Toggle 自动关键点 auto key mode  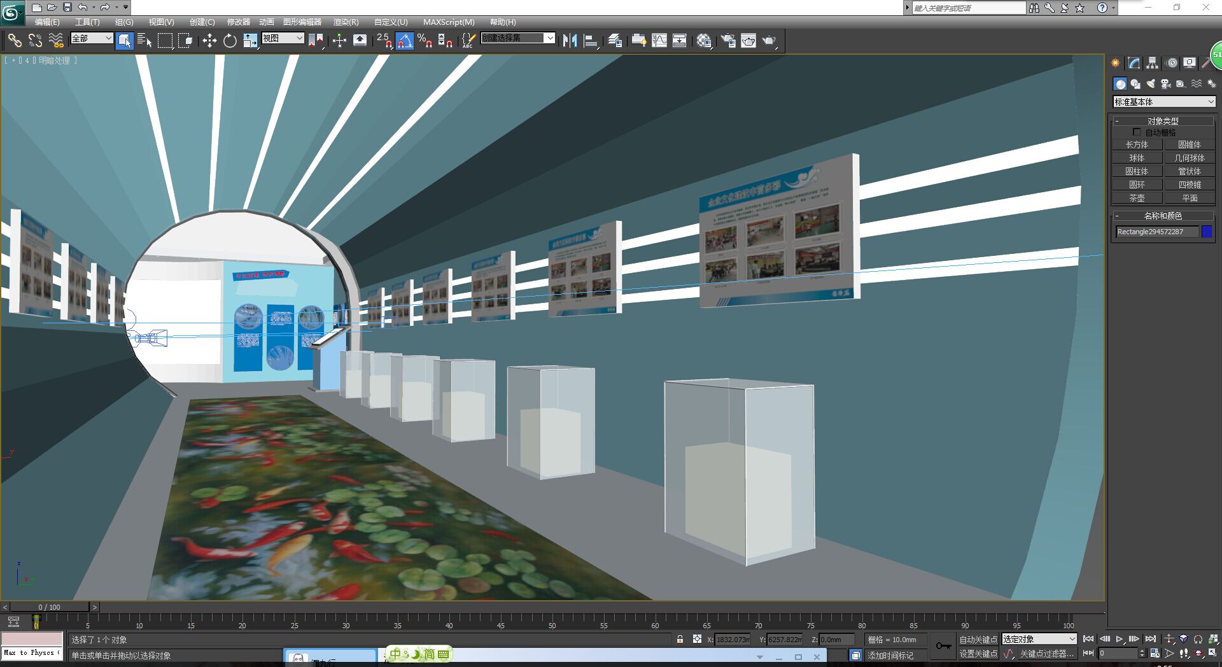(978, 639)
